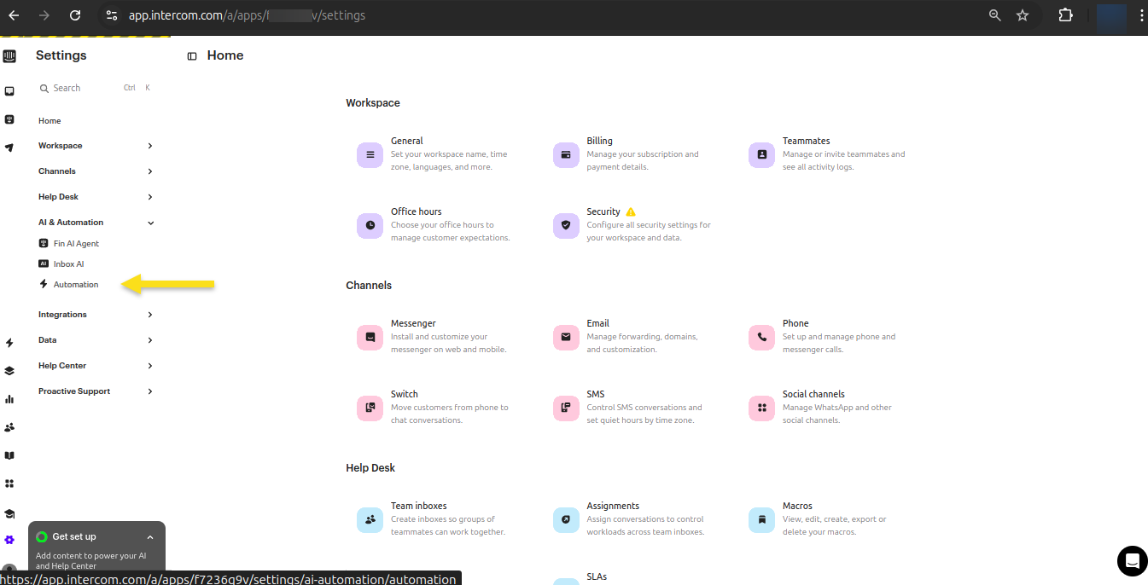The width and height of the screenshot is (1148, 585).
Task: Open Outbound paper-plane icon in rail
Action: tap(9, 148)
